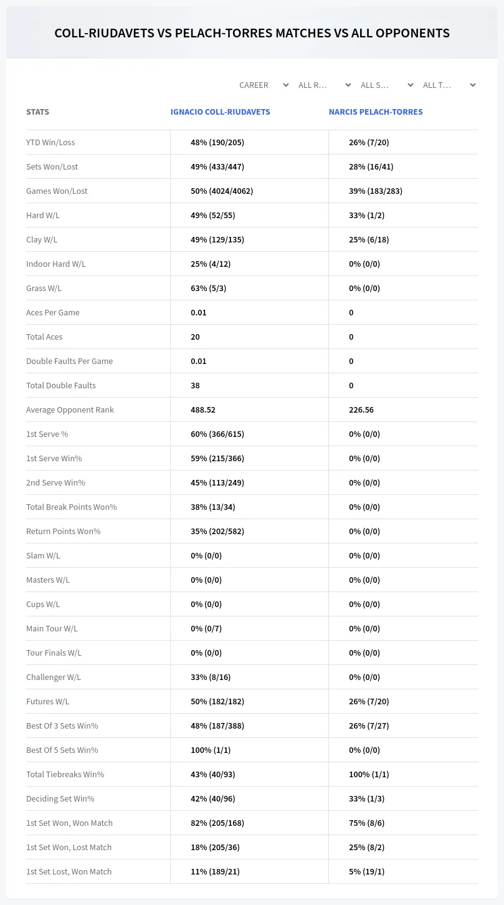Open Ignacio Coll-Riudavets player link
Image resolution: width=504 pixels, height=905 pixels.
(221, 112)
